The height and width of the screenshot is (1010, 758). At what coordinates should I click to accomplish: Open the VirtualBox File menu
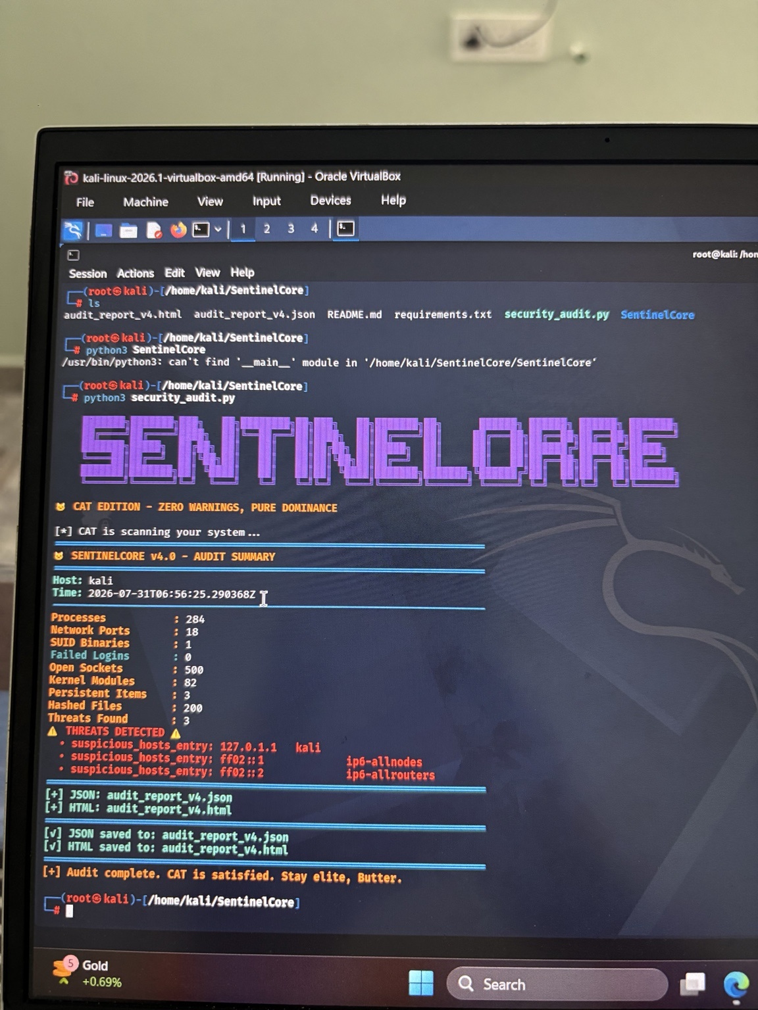click(x=85, y=202)
